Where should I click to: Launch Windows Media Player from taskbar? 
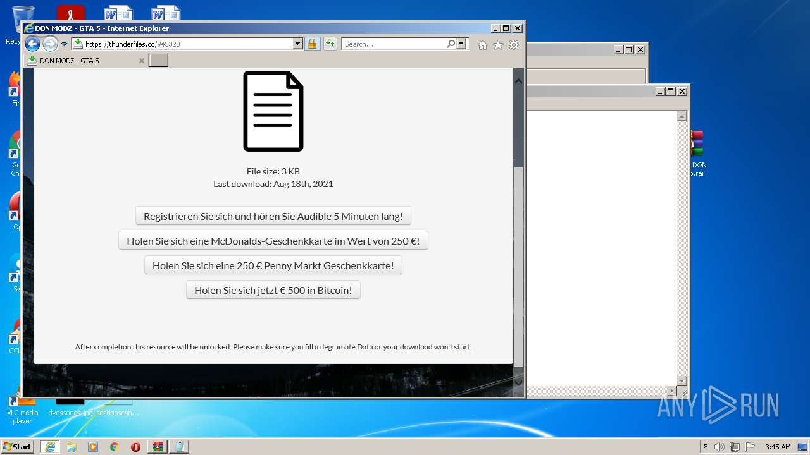pyautogui.click(x=93, y=447)
